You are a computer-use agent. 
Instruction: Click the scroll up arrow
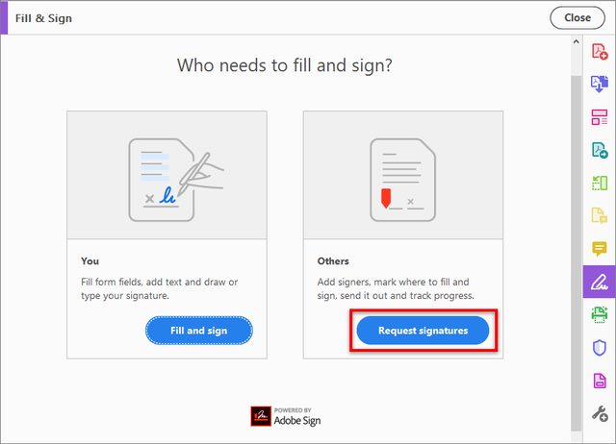click(x=576, y=41)
